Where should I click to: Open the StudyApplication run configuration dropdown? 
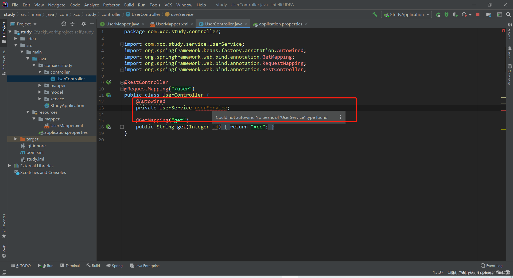406,15
